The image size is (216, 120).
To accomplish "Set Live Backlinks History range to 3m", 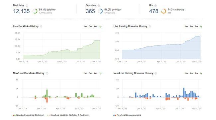I will tap(90, 27).
